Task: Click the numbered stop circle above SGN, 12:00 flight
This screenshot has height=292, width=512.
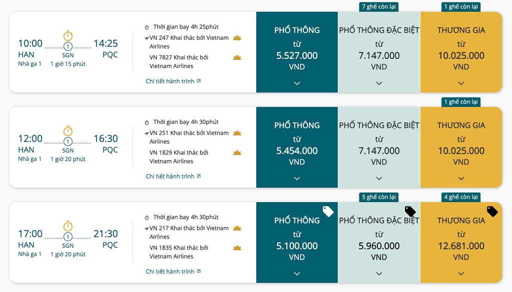Action: tap(68, 141)
